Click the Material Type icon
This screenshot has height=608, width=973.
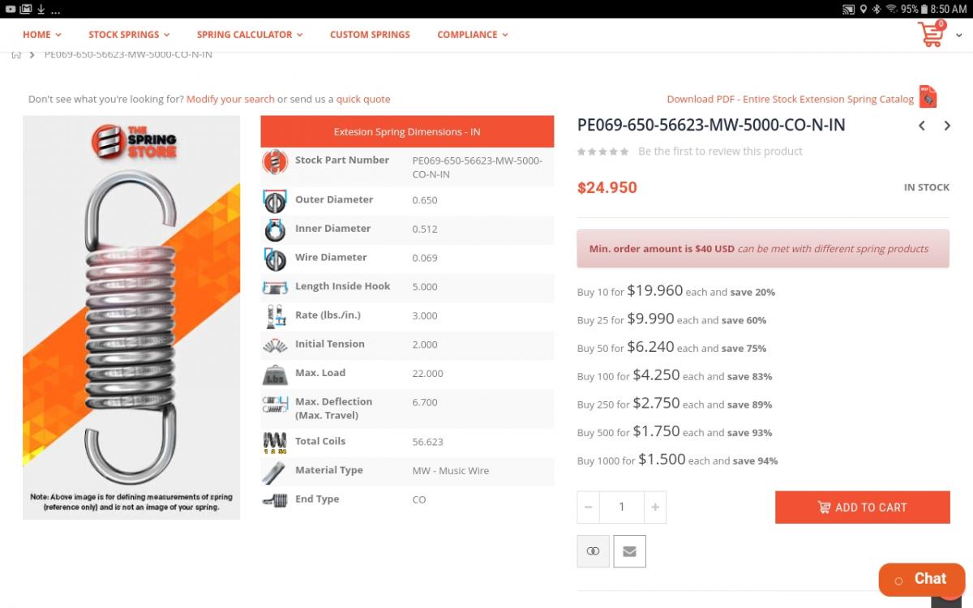click(275, 471)
